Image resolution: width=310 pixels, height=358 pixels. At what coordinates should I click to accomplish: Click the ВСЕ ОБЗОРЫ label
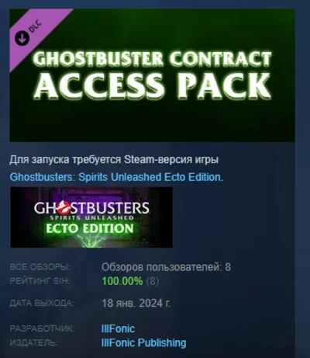point(40,267)
